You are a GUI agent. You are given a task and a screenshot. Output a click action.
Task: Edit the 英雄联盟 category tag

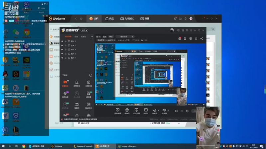[106, 40]
